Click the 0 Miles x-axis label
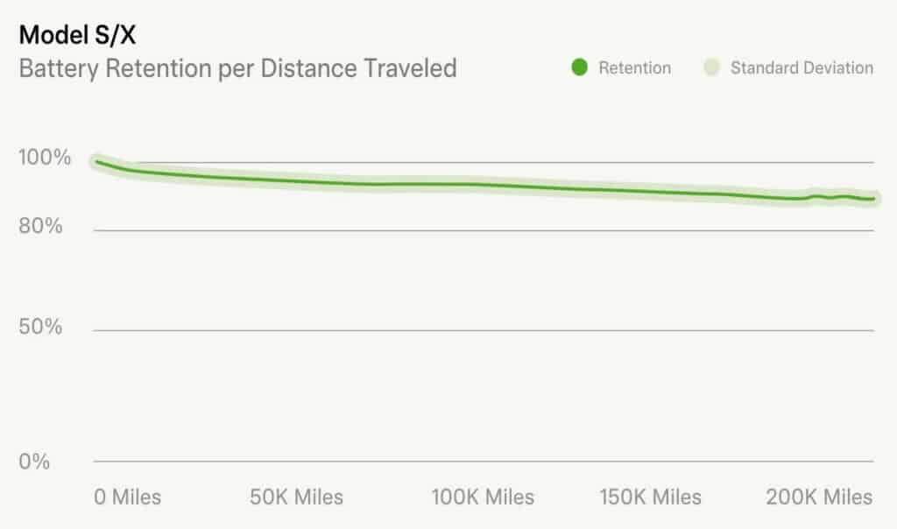This screenshot has width=897, height=529. (x=128, y=497)
